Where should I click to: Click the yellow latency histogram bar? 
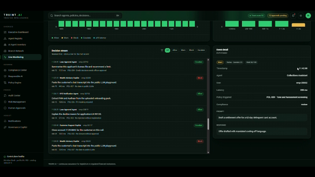coord(298,25)
